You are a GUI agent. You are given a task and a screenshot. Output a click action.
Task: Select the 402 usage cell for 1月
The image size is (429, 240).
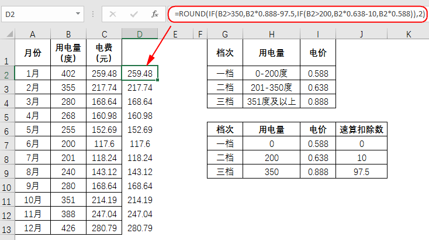click(x=68, y=73)
